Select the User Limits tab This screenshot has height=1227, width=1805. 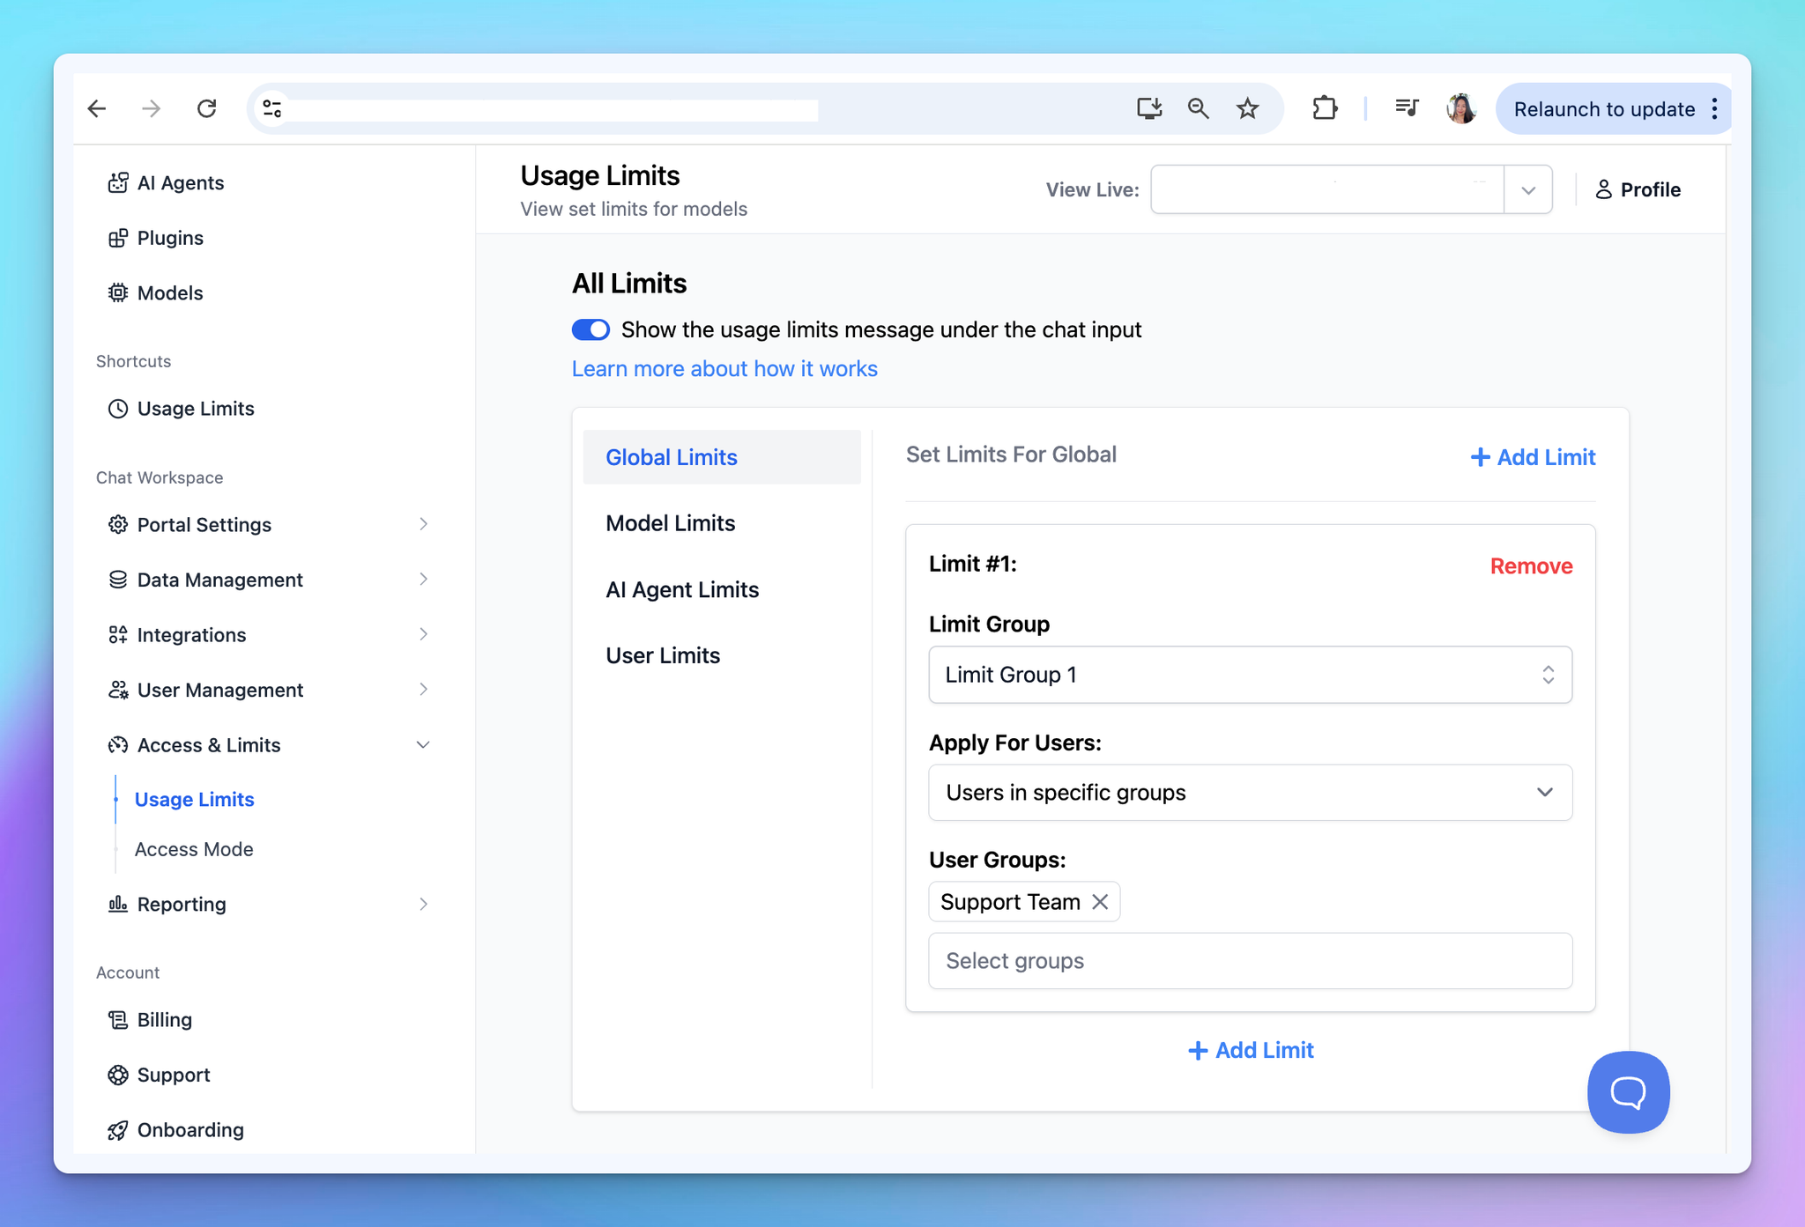click(x=663, y=655)
